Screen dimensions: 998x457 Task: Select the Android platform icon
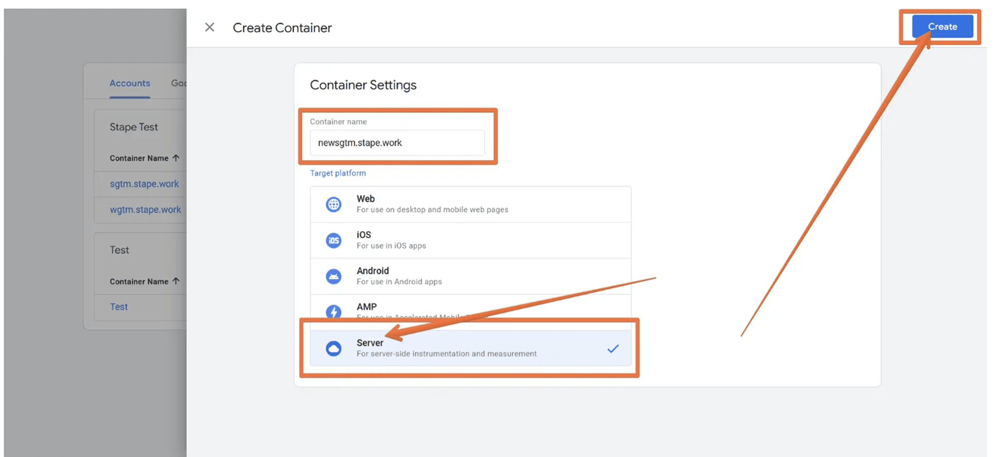(x=333, y=276)
